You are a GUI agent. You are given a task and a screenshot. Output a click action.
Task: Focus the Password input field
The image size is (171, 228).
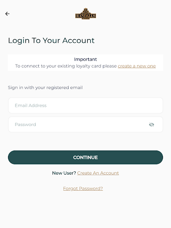coord(85,124)
